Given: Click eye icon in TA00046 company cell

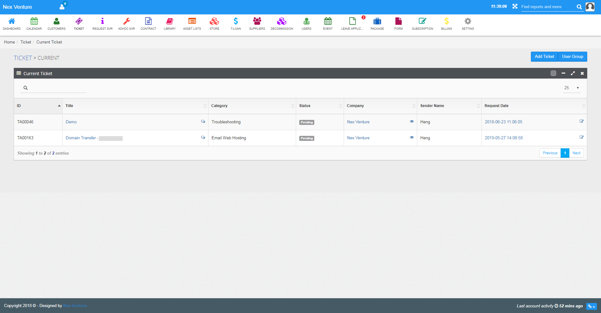Looking at the screenshot, I should coord(412,121).
